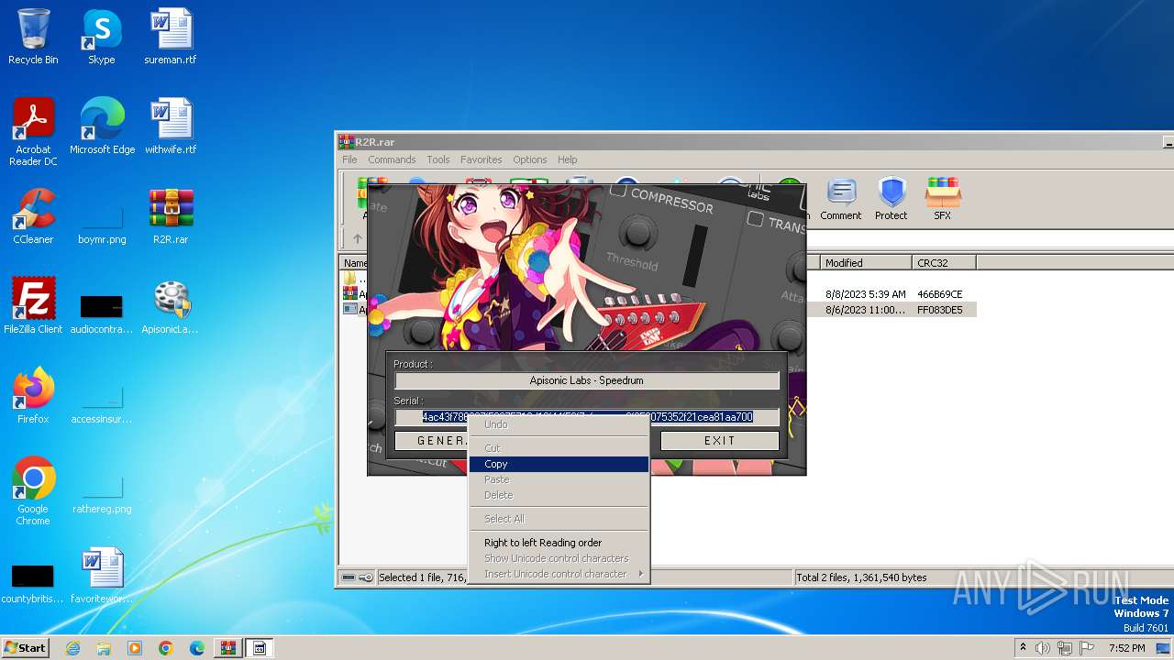Open R2R.rar archive on desktop
Image resolution: width=1174 pixels, height=660 pixels.
click(x=171, y=216)
